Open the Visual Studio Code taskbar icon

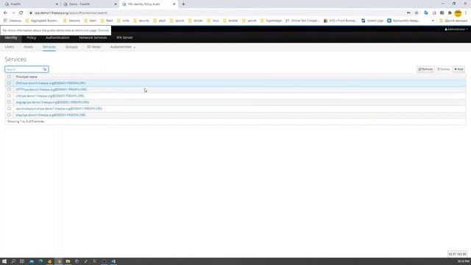[113, 261]
